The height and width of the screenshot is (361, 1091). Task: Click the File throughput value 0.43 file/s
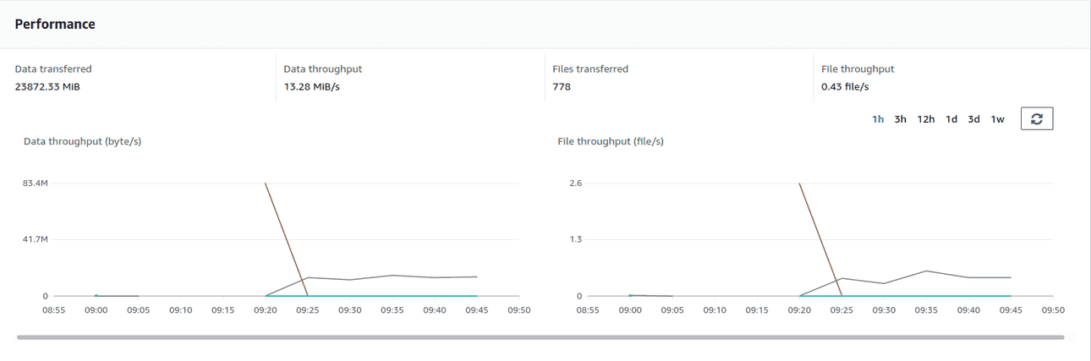[845, 86]
